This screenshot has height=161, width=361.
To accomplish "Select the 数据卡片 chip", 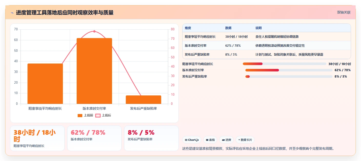I will [245, 140].
